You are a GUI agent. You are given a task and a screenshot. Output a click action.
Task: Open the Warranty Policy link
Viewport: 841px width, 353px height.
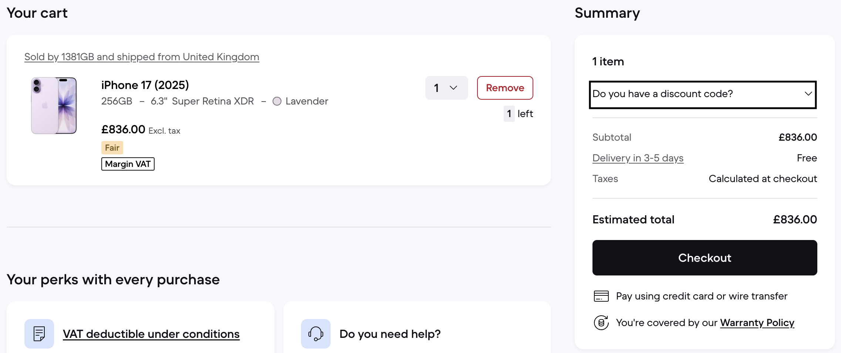[757, 323]
